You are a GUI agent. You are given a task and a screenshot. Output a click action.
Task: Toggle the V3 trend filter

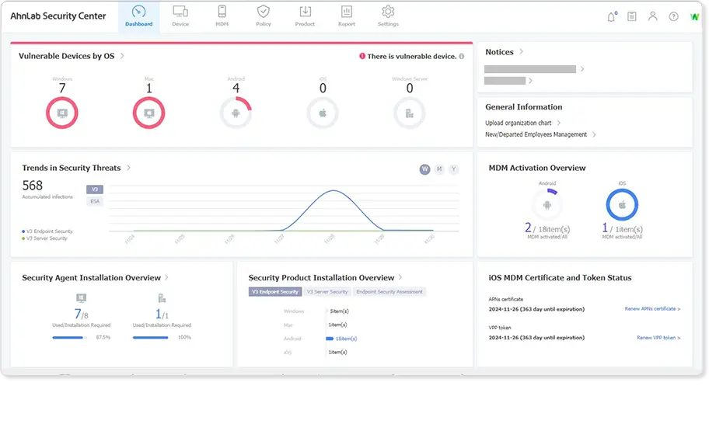click(x=95, y=189)
